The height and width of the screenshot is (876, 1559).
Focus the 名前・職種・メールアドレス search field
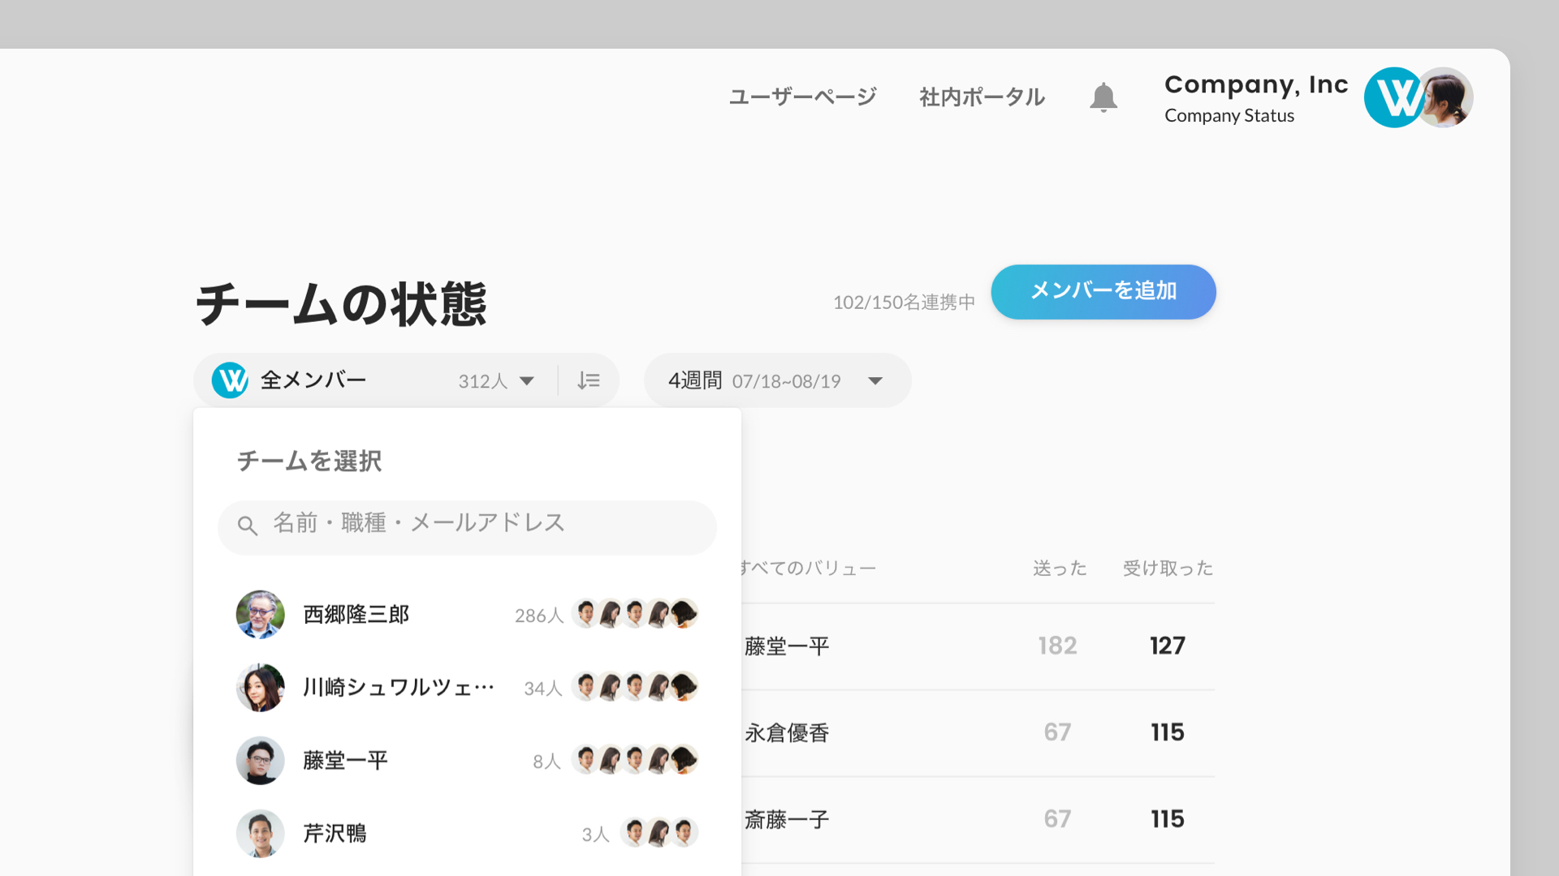pyautogui.click(x=467, y=527)
